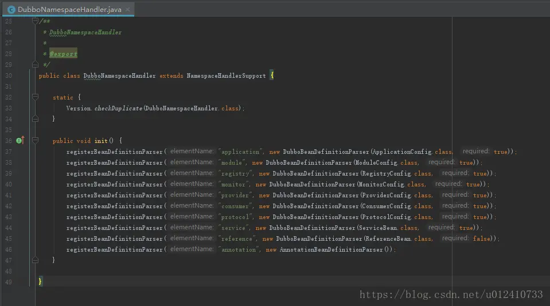
Task: Click ServiceBean.class on line 44
Action: [x=388, y=228]
